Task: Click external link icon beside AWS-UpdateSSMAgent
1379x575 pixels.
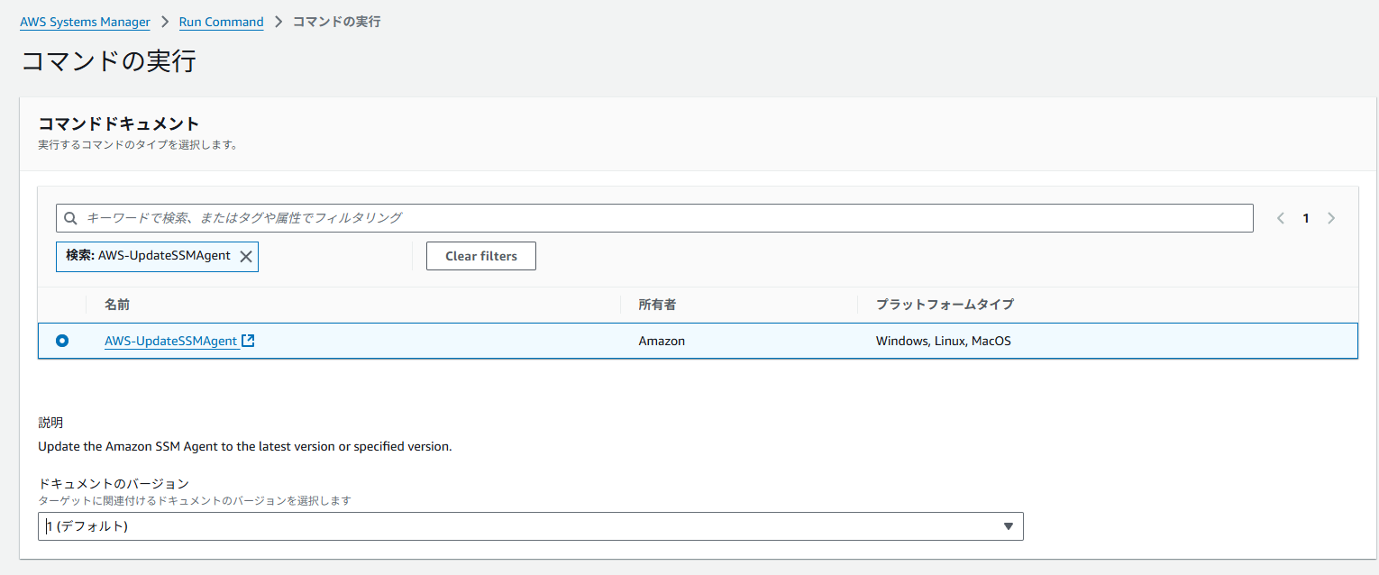Action: (248, 341)
